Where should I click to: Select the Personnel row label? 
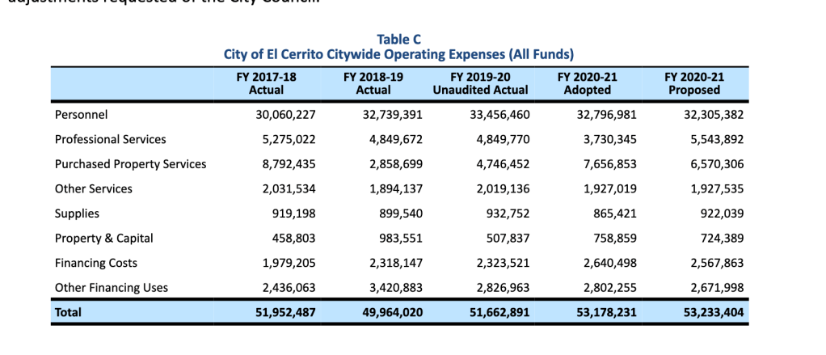point(81,115)
